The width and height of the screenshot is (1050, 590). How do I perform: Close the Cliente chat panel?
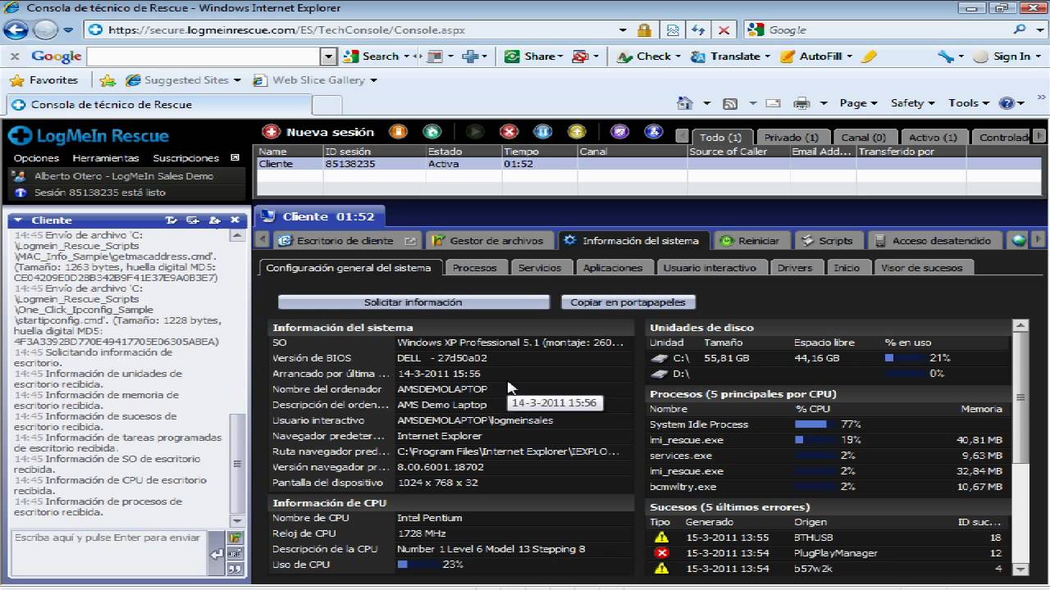tap(235, 220)
